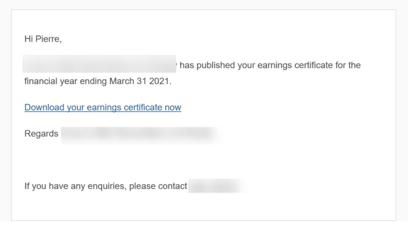Click the date 'March 31' in the message
408x231 pixels.
pyautogui.click(x=128, y=81)
